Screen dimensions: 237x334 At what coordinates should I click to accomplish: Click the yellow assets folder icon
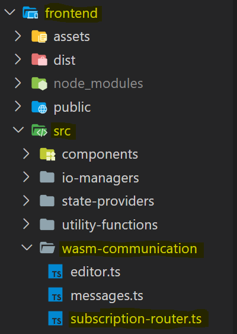(39, 36)
